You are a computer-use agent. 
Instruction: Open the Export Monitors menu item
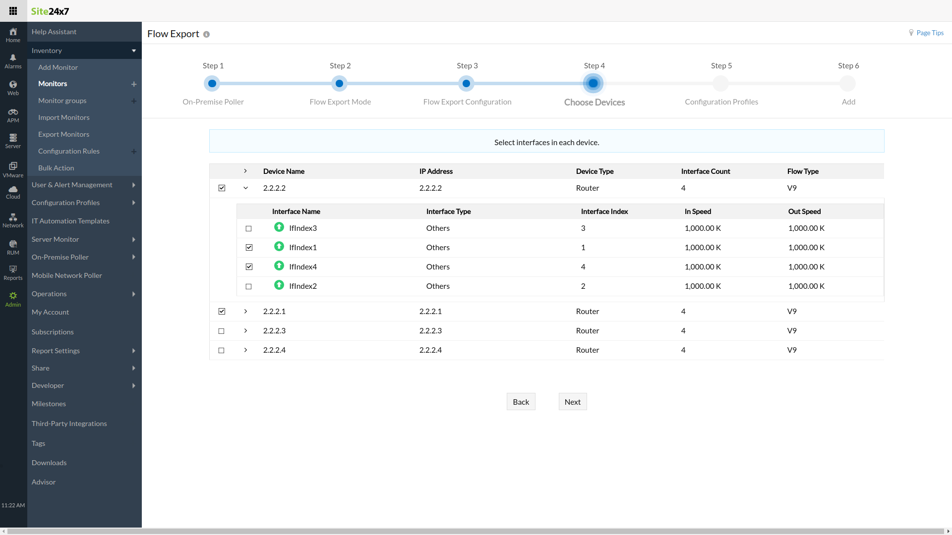pyautogui.click(x=63, y=134)
